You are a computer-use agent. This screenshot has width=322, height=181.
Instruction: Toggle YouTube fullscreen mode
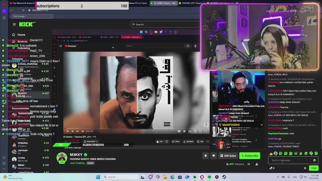point(206,131)
